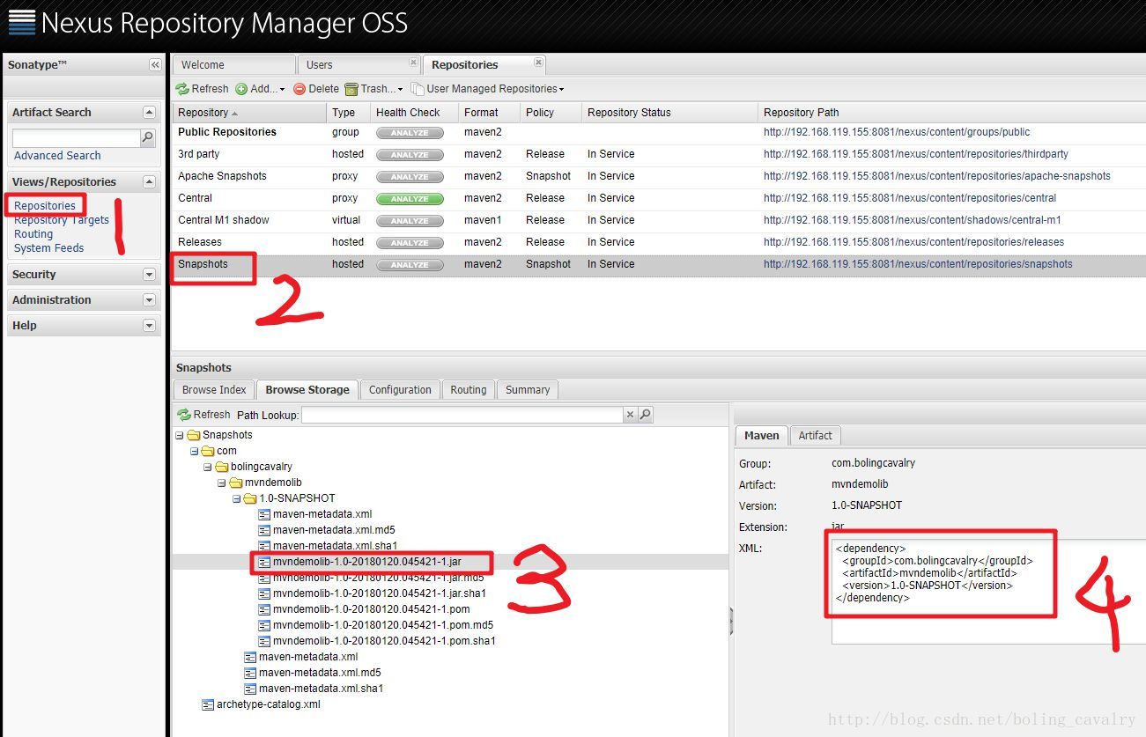This screenshot has height=737, width=1146.
Task: Click the Delete repository icon
Action: (x=299, y=89)
